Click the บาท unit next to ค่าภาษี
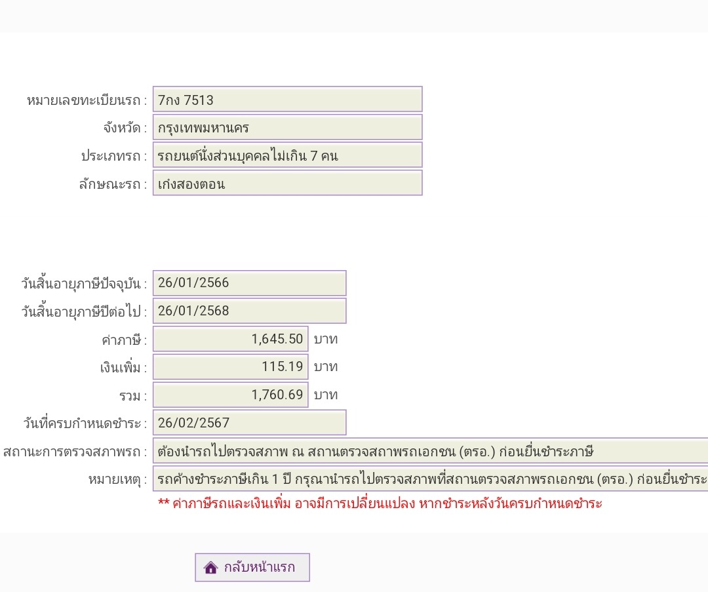Image resolution: width=708 pixels, height=592 pixels. click(x=326, y=339)
